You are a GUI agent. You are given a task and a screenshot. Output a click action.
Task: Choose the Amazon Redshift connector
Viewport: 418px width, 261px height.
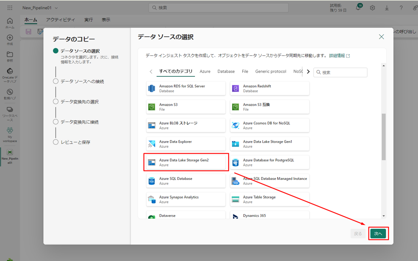270,88
